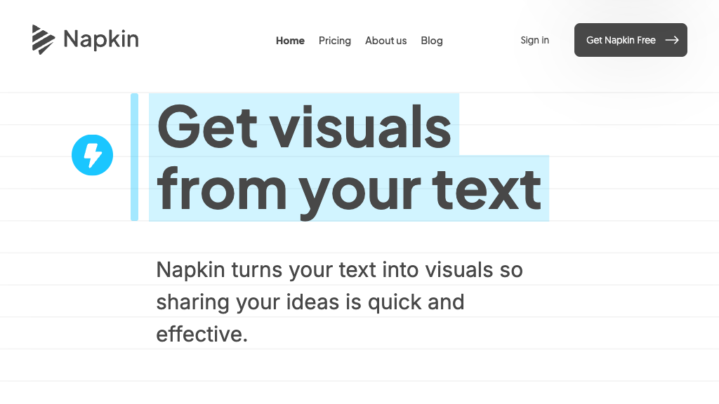Viewport: 719px width, 404px height.
Task: Click the Napkin striped logo icon
Action: coord(43,39)
